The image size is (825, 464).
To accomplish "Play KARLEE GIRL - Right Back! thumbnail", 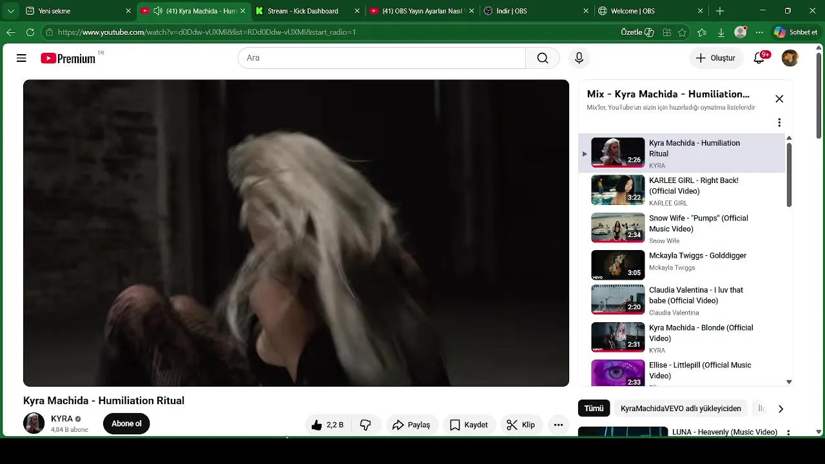I will pos(617,190).
